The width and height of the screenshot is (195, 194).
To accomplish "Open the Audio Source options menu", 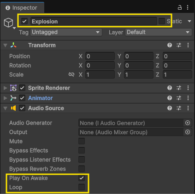I will point(188,108).
